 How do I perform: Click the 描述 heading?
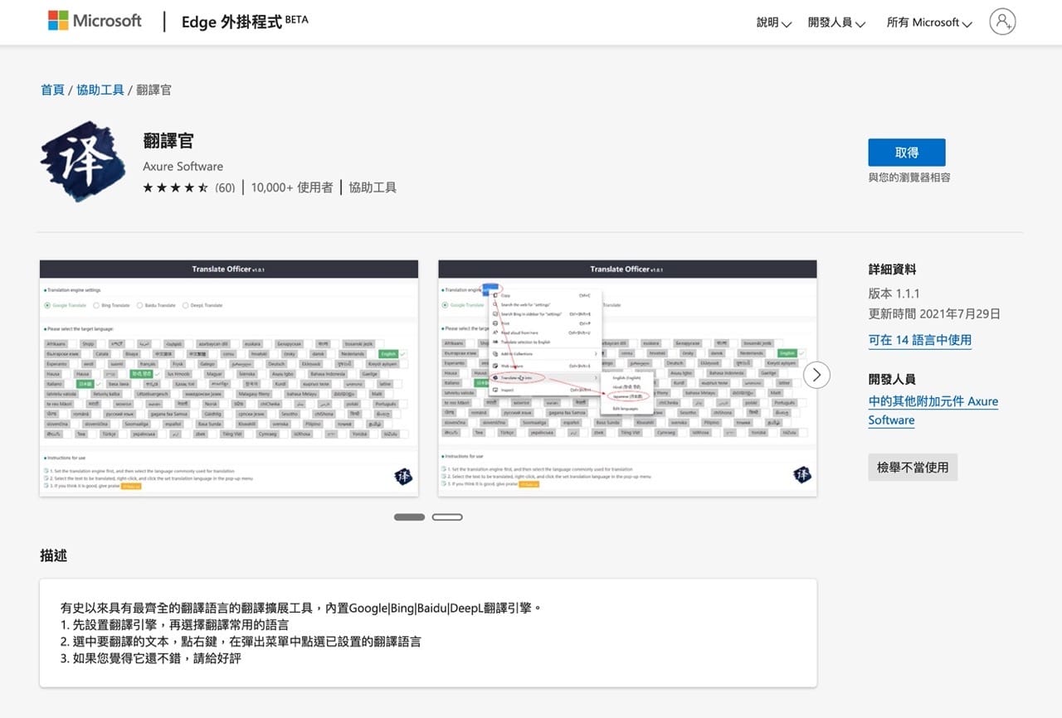53,555
